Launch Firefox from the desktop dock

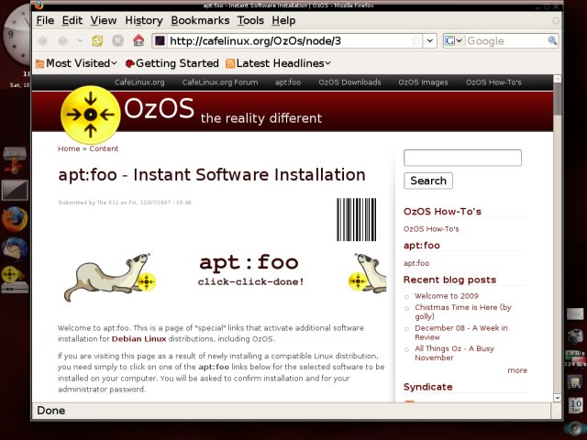click(x=15, y=219)
